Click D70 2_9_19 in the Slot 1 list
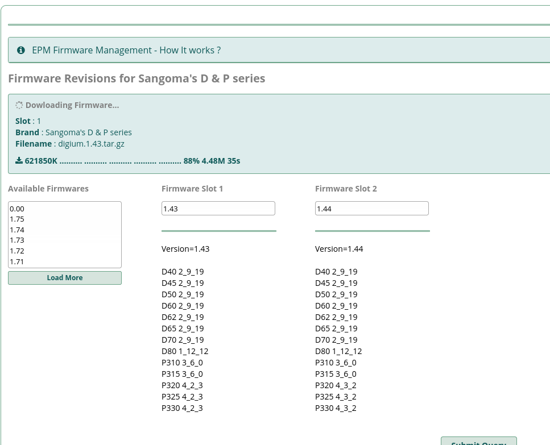The image size is (550, 445). point(183,340)
